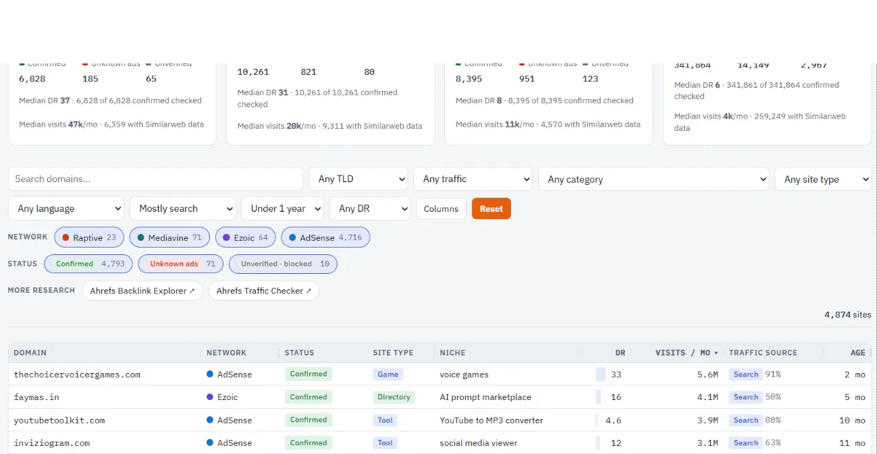
Task: Click Confirmed badge in youtubetoolkit.com row
Action: click(309, 420)
